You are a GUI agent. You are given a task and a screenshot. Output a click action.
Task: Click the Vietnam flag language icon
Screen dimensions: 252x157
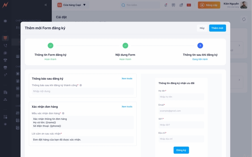[x=189, y=5]
